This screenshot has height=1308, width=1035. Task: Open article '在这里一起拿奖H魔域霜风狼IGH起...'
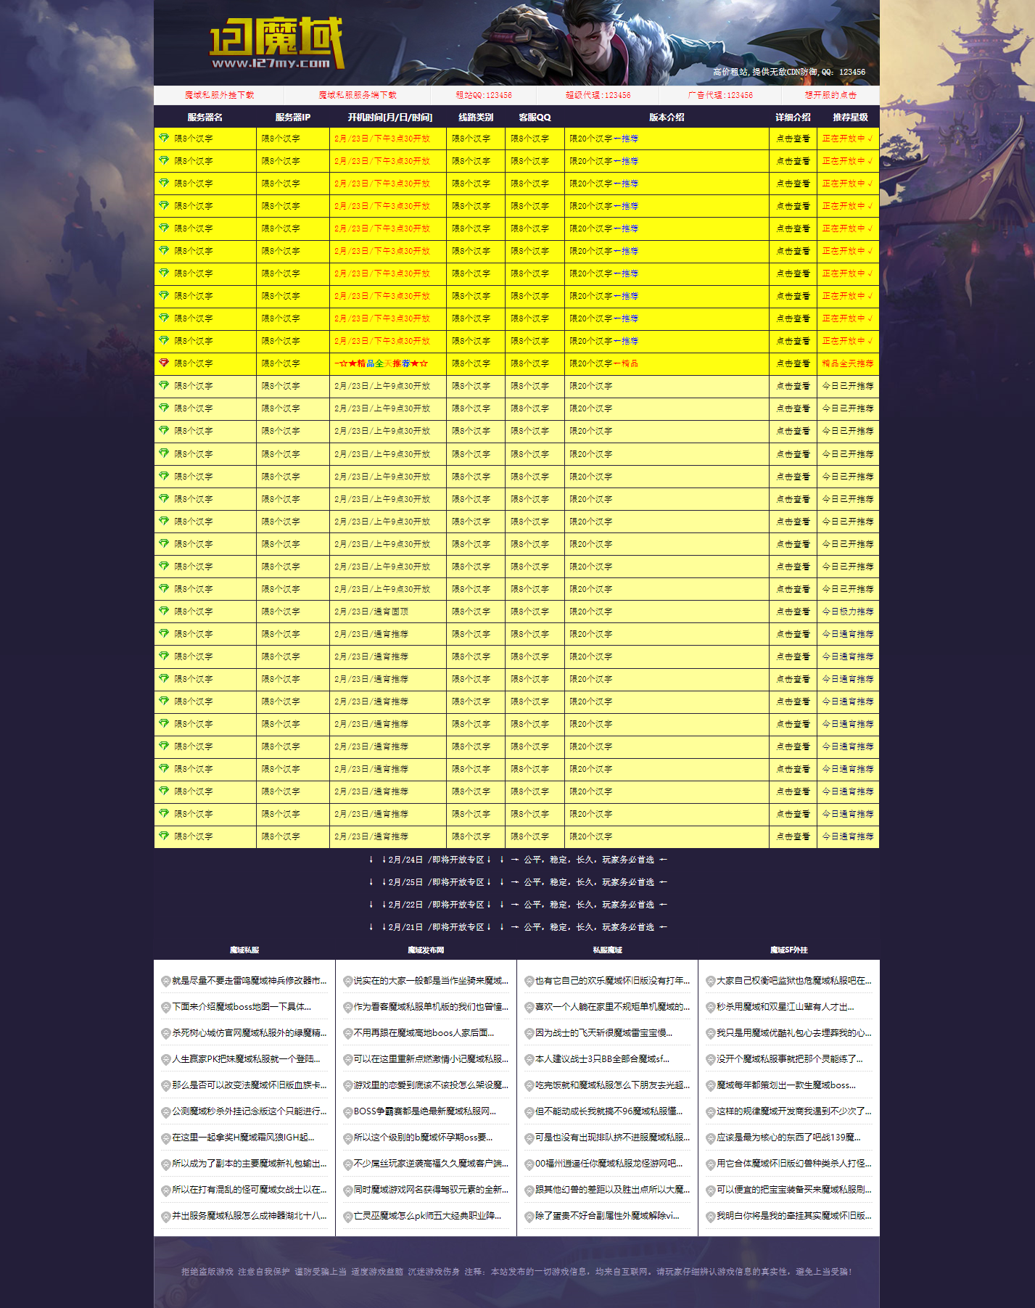pyautogui.click(x=243, y=1138)
